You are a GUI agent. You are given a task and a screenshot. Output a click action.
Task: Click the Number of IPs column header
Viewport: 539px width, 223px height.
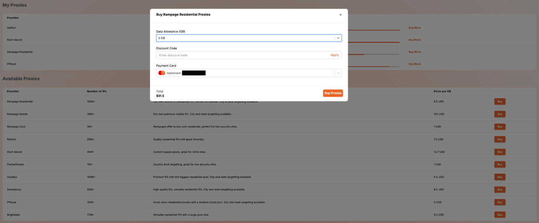pos(97,91)
